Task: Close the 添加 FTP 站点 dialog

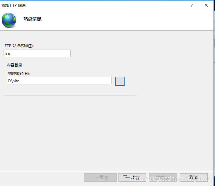Action: [206, 5]
